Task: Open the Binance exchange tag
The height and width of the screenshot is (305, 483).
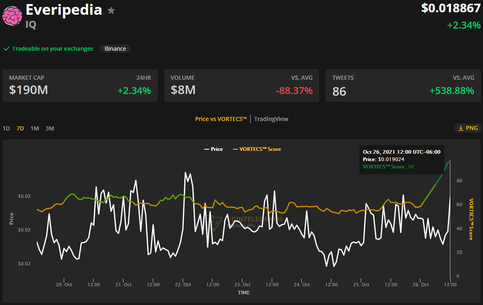Action: (115, 49)
